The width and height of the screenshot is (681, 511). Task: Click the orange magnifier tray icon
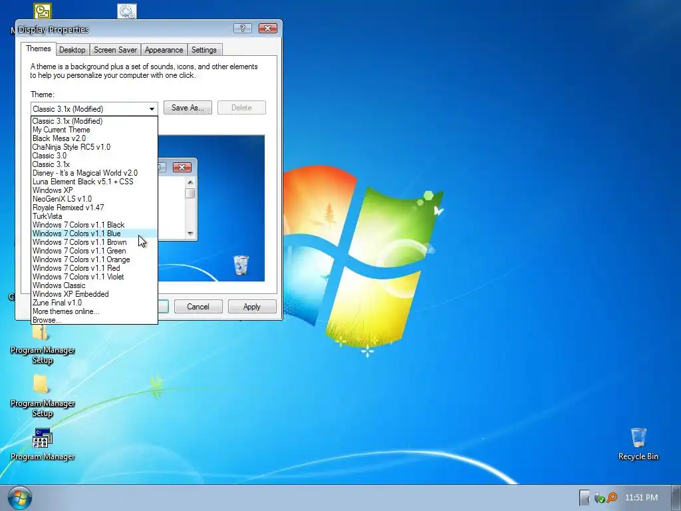point(612,497)
